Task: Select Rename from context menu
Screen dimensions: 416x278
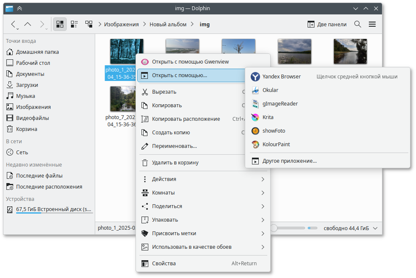Action: 174,146
